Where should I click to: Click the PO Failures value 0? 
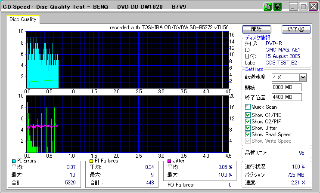[x=230, y=185]
